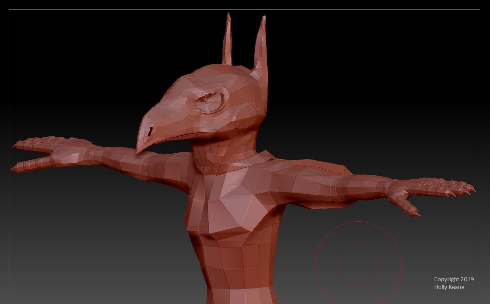Click the Copyright 2019 watermark text

454,279
